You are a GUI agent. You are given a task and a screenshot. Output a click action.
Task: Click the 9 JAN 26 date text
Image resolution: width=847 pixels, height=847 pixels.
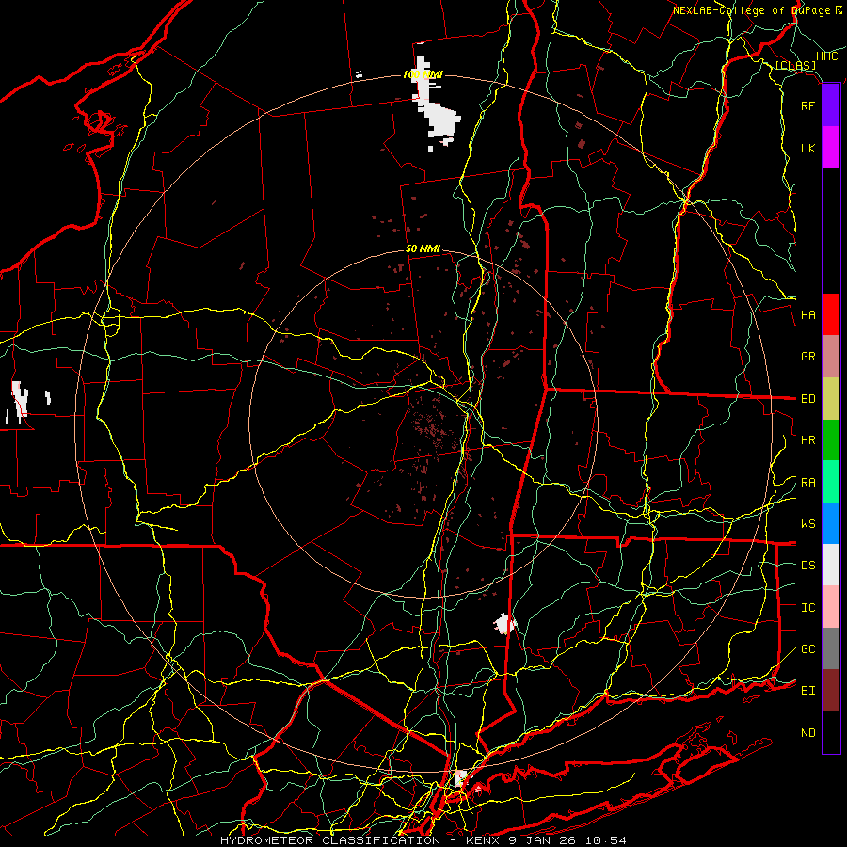click(x=545, y=840)
